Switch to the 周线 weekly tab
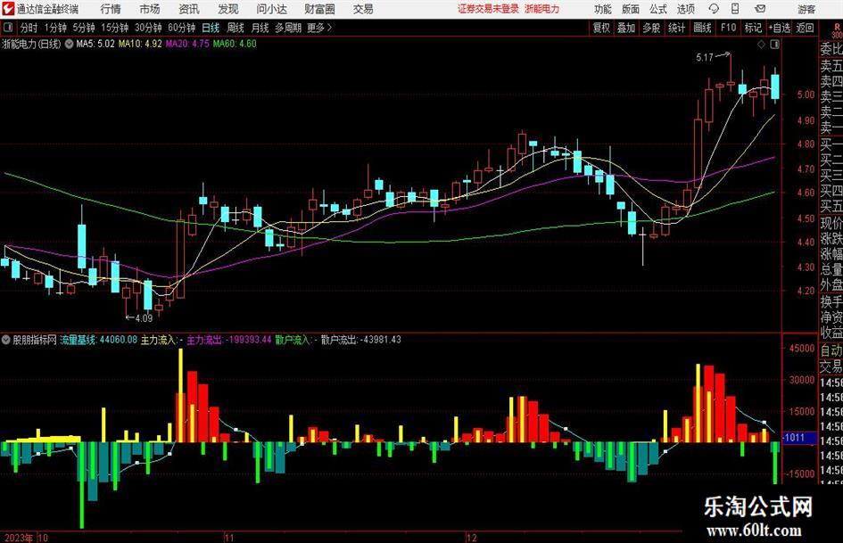 [236, 28]
